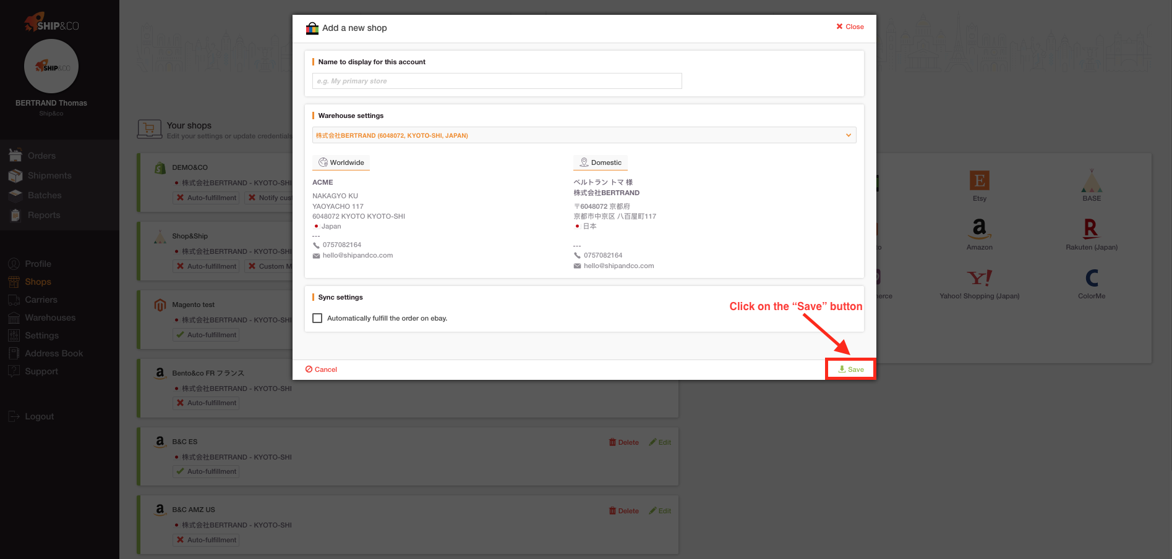1172x559 pixels.
Task: Open the Address Book
Action: tap(54, 353)
